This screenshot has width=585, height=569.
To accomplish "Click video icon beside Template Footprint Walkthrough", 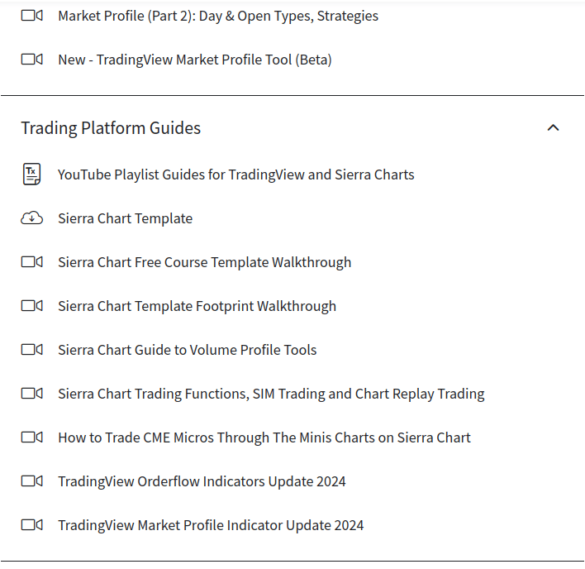I will coord(31,306).
